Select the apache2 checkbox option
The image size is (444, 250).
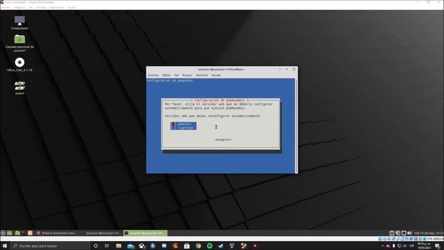coord(183,124)
